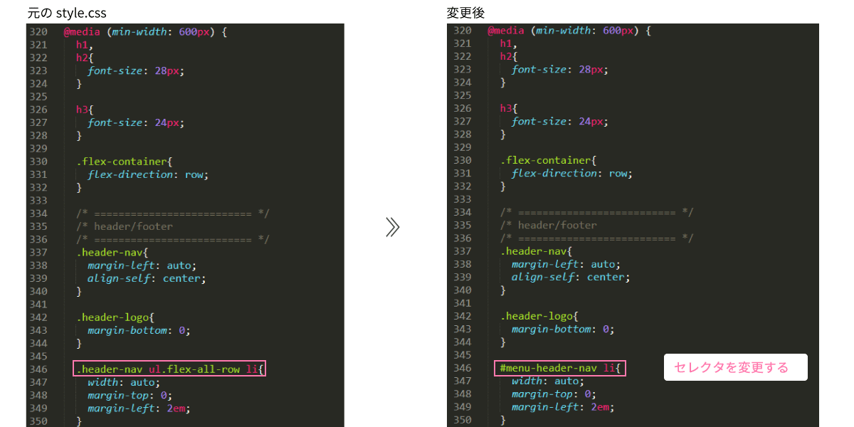Viewport: 854px width, 427px height.
Task: Click ".header-logo{" in original style.css editor
Action: pyautogui.click(x=115, y=317)
